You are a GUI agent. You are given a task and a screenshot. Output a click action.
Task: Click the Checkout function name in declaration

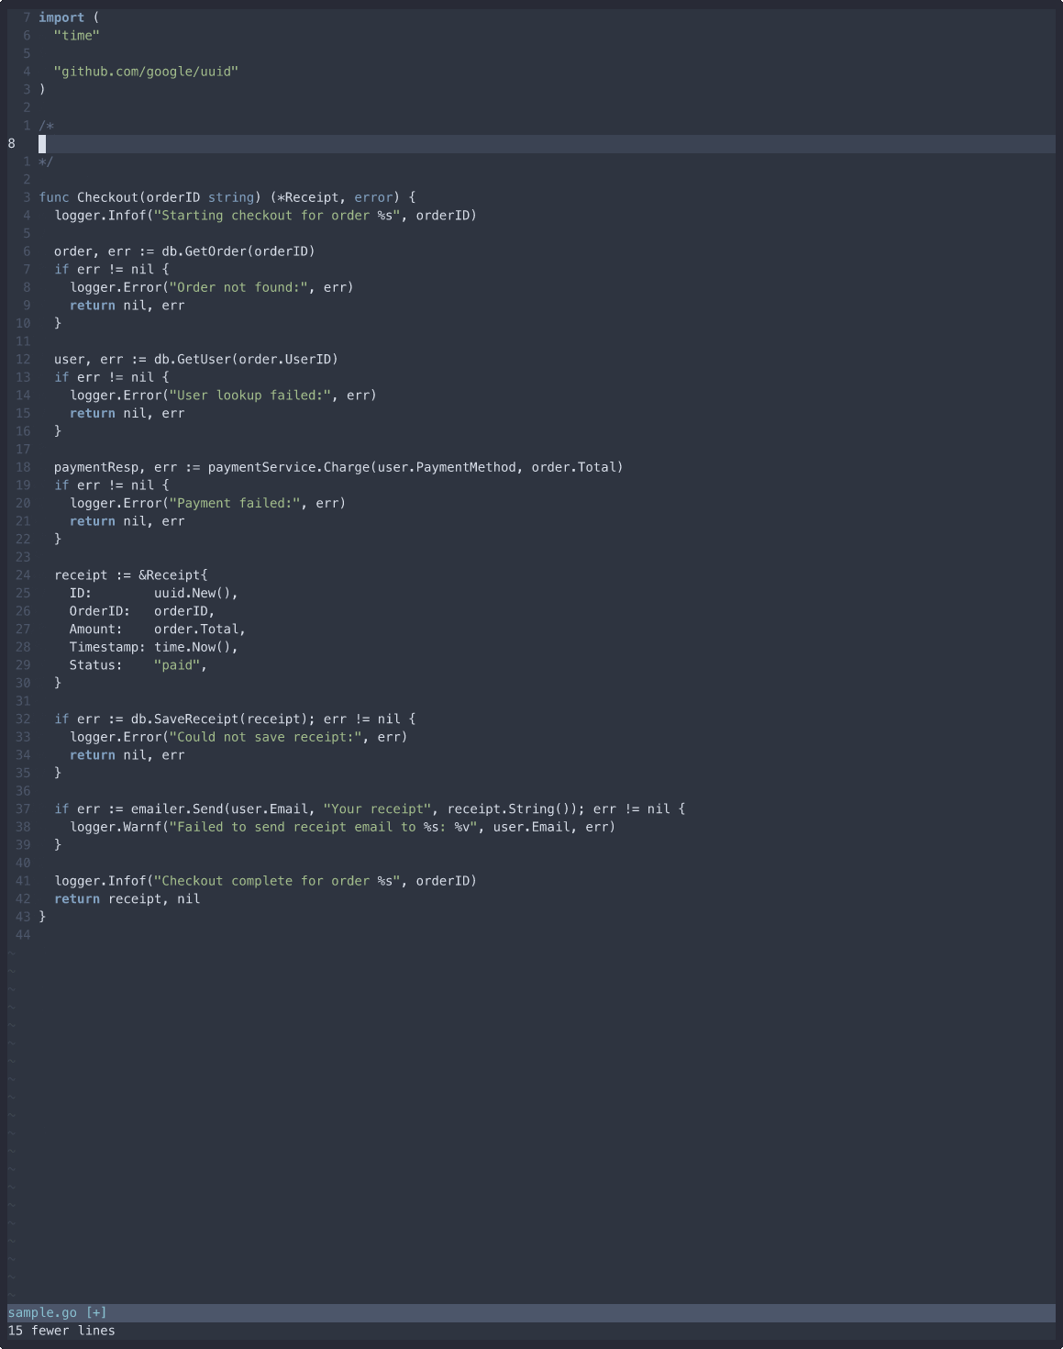click(x=107, y=197)
